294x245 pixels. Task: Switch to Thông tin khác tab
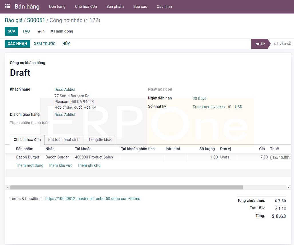[x=100, y=139]
